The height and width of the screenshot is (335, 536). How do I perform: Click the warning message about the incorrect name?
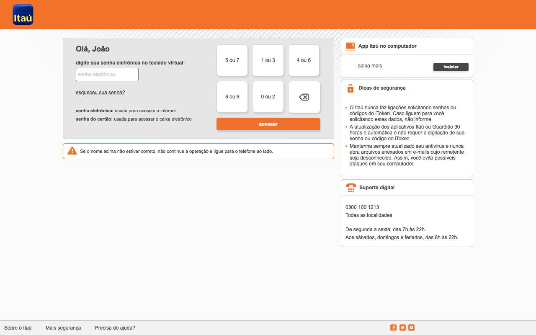pyautogui.click(x=176, y=151)
